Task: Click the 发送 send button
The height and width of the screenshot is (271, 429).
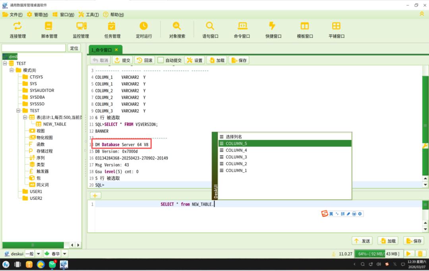Action: point(362,241)
